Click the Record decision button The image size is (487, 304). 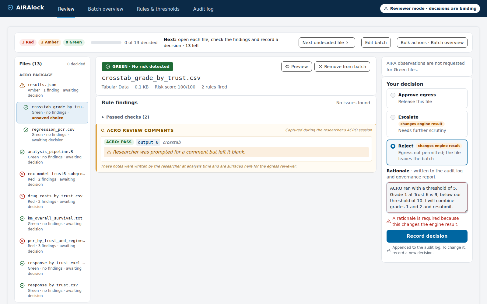click(427, 236)
